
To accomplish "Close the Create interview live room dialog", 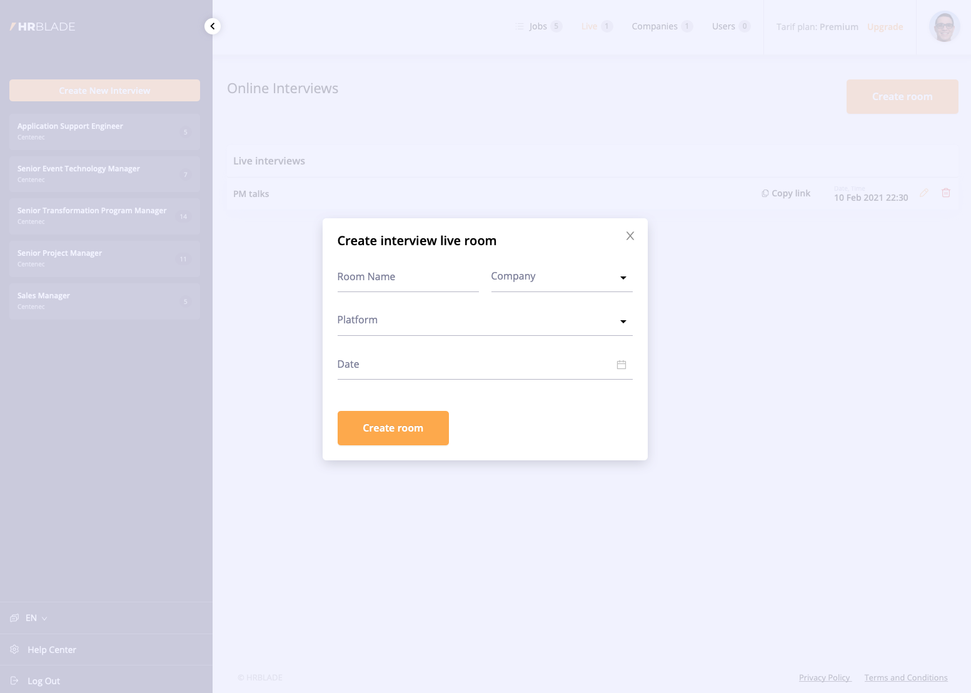I will 630,236.
